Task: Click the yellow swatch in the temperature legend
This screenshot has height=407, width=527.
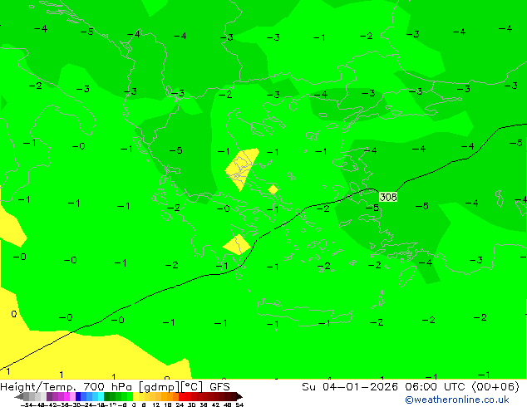Action: coord(135,396)
